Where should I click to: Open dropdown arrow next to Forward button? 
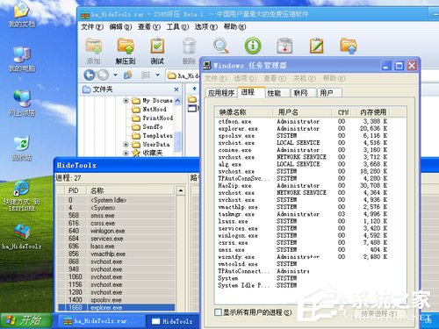click(x=115, y=75)
